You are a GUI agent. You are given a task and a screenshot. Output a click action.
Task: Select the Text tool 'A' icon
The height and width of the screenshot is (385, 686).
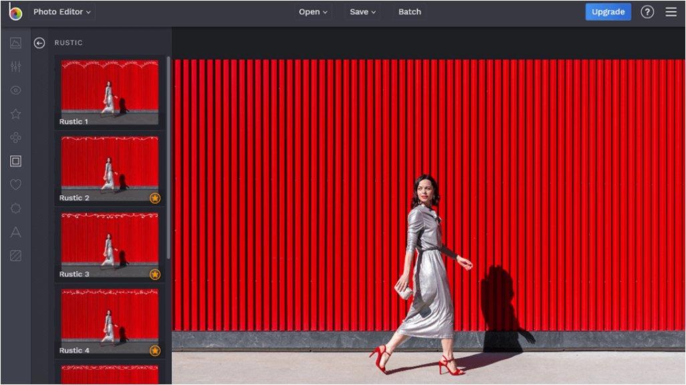(x=15, y=232)
